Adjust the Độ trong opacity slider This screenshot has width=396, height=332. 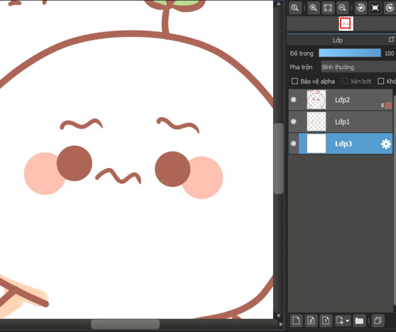[350, 53]
